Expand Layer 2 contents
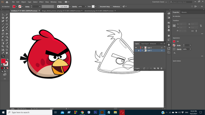Viewport: 205px width, 115px height. click(142, 48)
